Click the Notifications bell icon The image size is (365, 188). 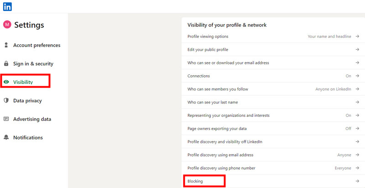pyautogui.click(x=6, y=137)
